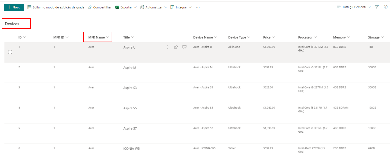Image resolution: width=390 pixels, height=161 pixels.
Task: Open the toolbar ellipsis overflow menu
Action: point(198,7)
